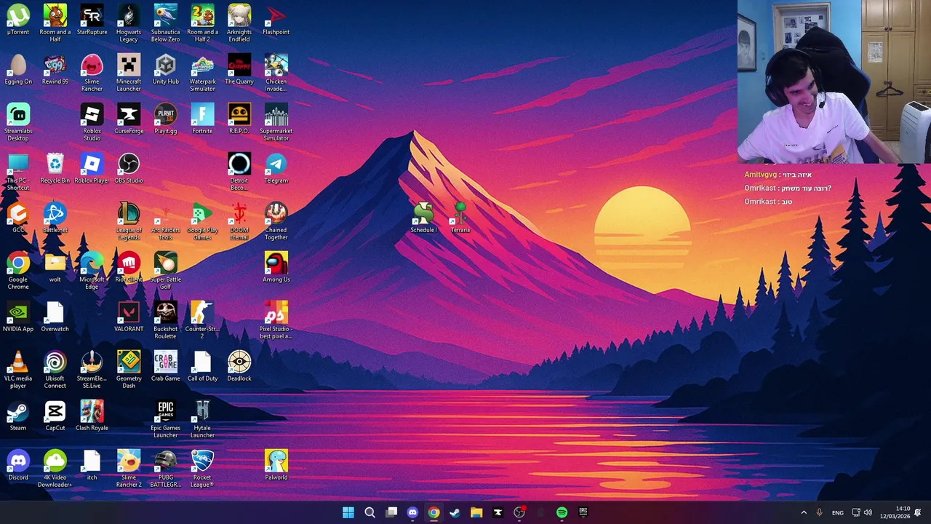The width and height of the screenshot is (931, 524).
Task: Click the Arknights Endfield shortcut
Action: pos(239,23)
